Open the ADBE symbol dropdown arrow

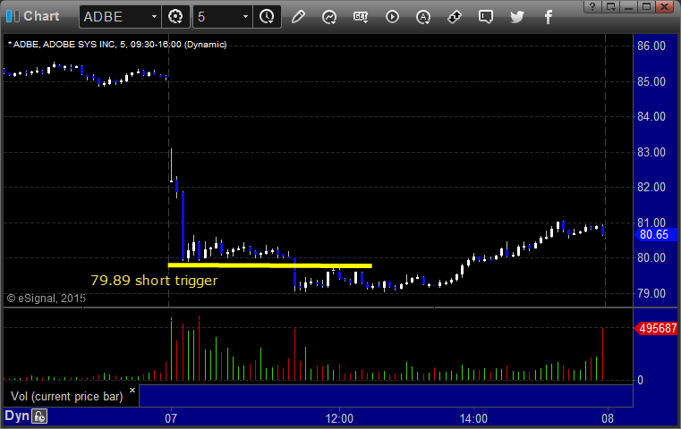pyautogui.click(x=154, y=17)
